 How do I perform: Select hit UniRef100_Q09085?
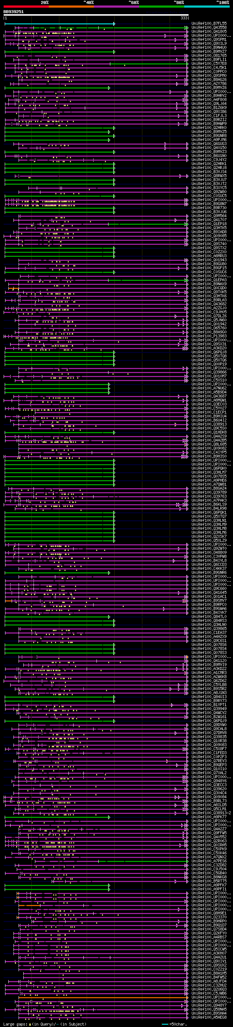click(x=209, y=236)
